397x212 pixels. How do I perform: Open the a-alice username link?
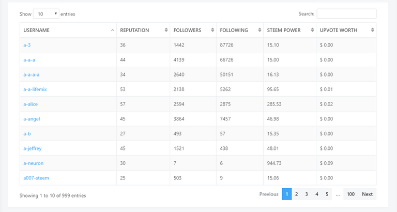click(30, 104)
